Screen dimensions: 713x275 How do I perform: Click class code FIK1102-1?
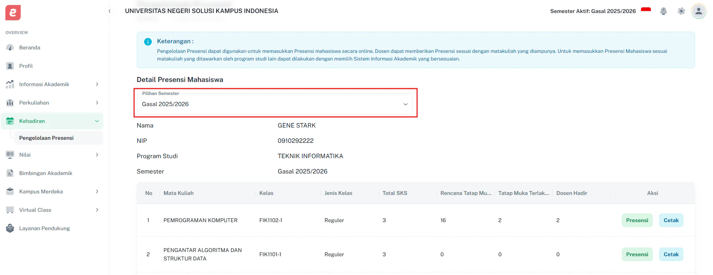point(271,220)
